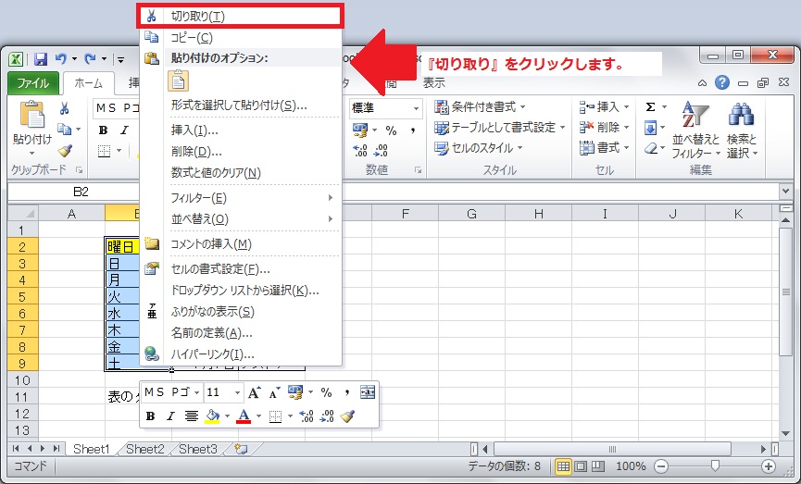This screenshot has height=484, width=801.
Task: Choose 削除(D) from context menu
Action: (240, 152)
